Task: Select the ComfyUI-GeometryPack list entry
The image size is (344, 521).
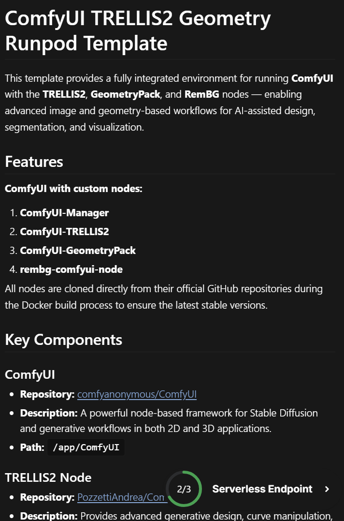Action: pyautogui.click(x=78, y=251)
